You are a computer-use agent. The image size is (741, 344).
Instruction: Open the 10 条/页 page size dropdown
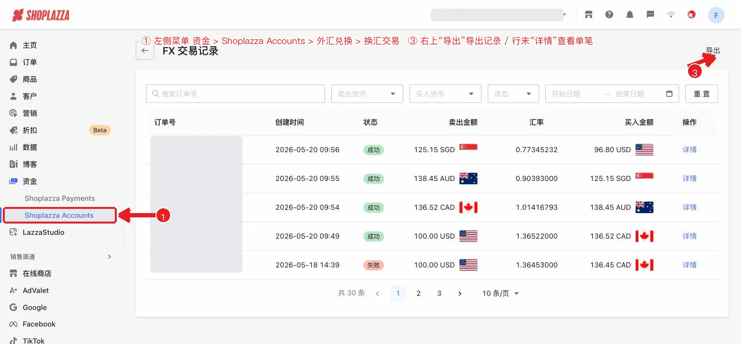pyautogui.click(x=500, y=293)
